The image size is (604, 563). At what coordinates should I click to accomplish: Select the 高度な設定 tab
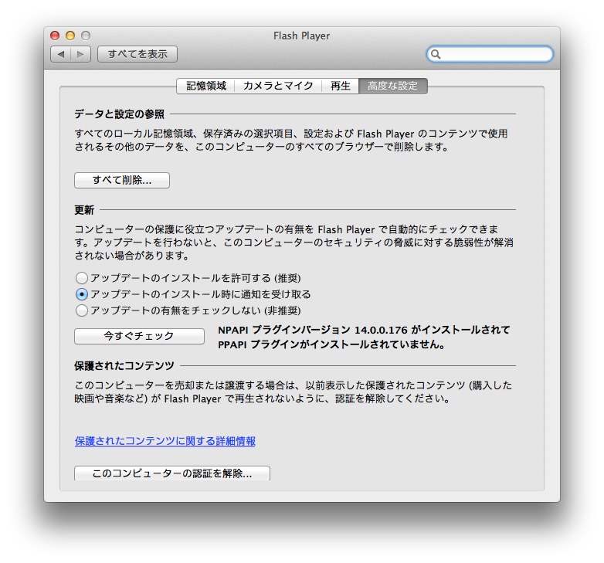pos(393,86)
